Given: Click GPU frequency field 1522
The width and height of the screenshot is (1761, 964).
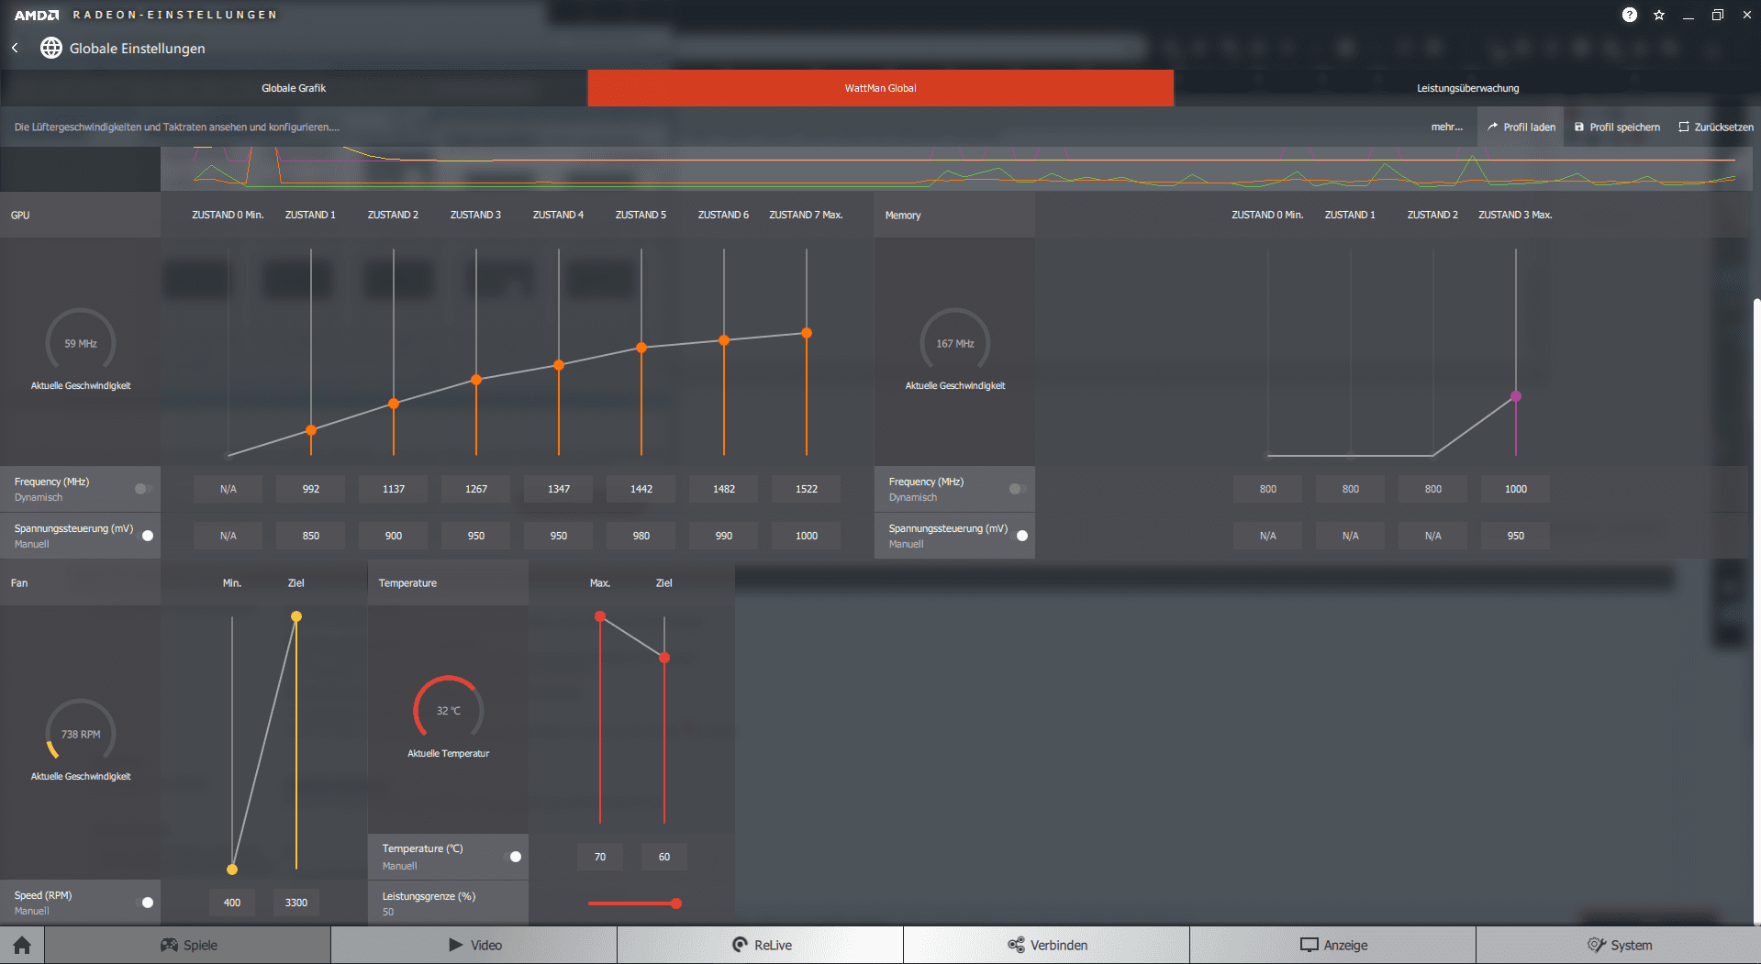Looking at the screenshot, I should point(807,489).
